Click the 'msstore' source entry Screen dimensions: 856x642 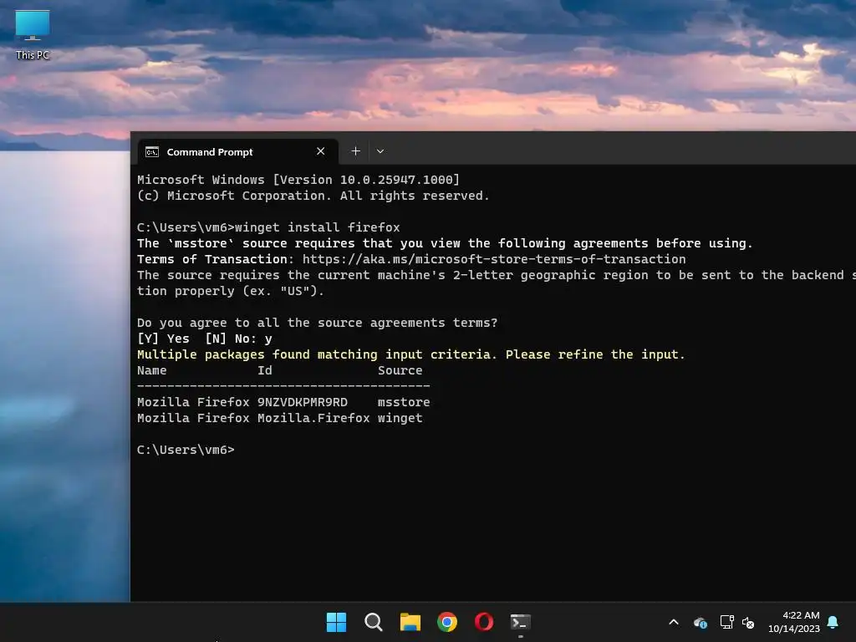(404, 402)
